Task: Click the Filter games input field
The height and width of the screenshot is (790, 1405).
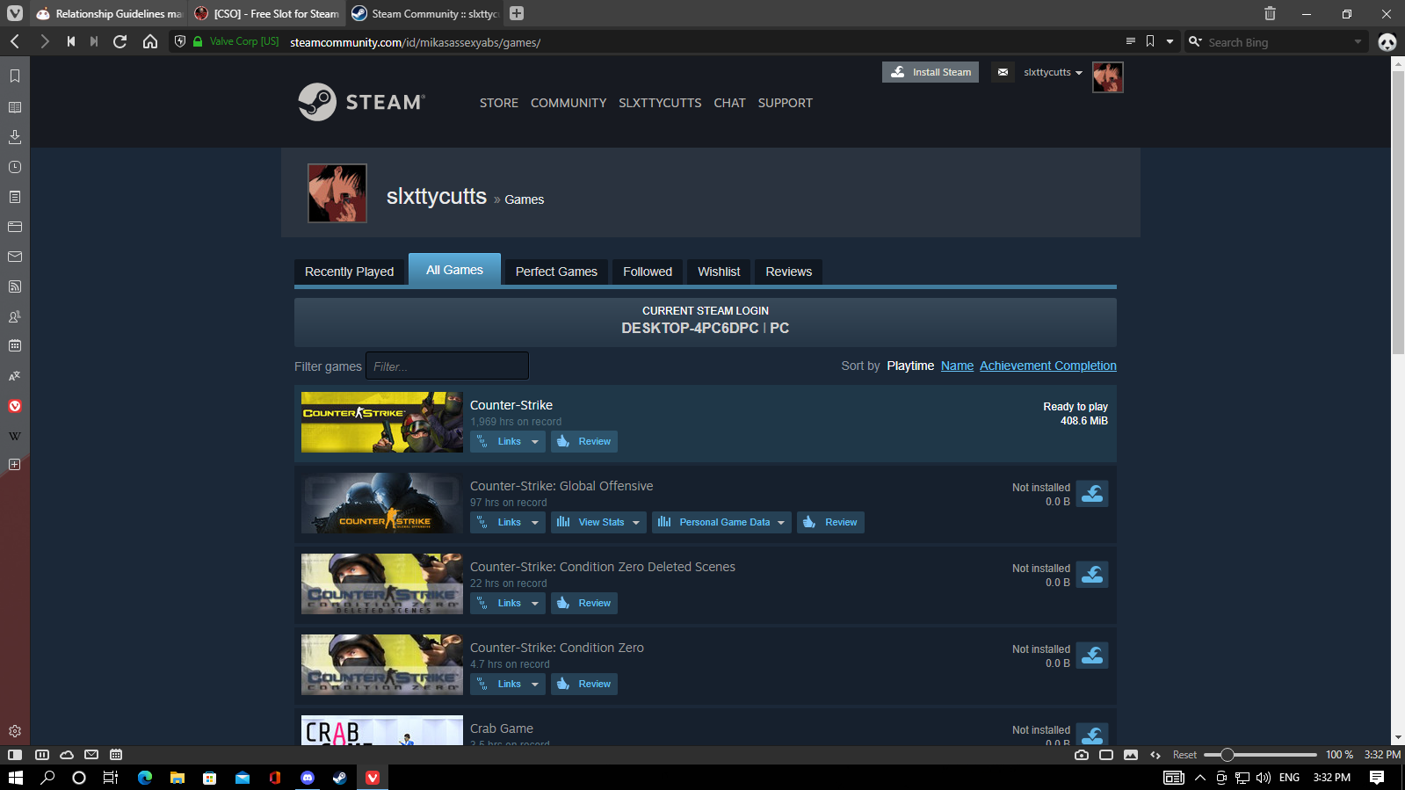Action: pos(447,366)
